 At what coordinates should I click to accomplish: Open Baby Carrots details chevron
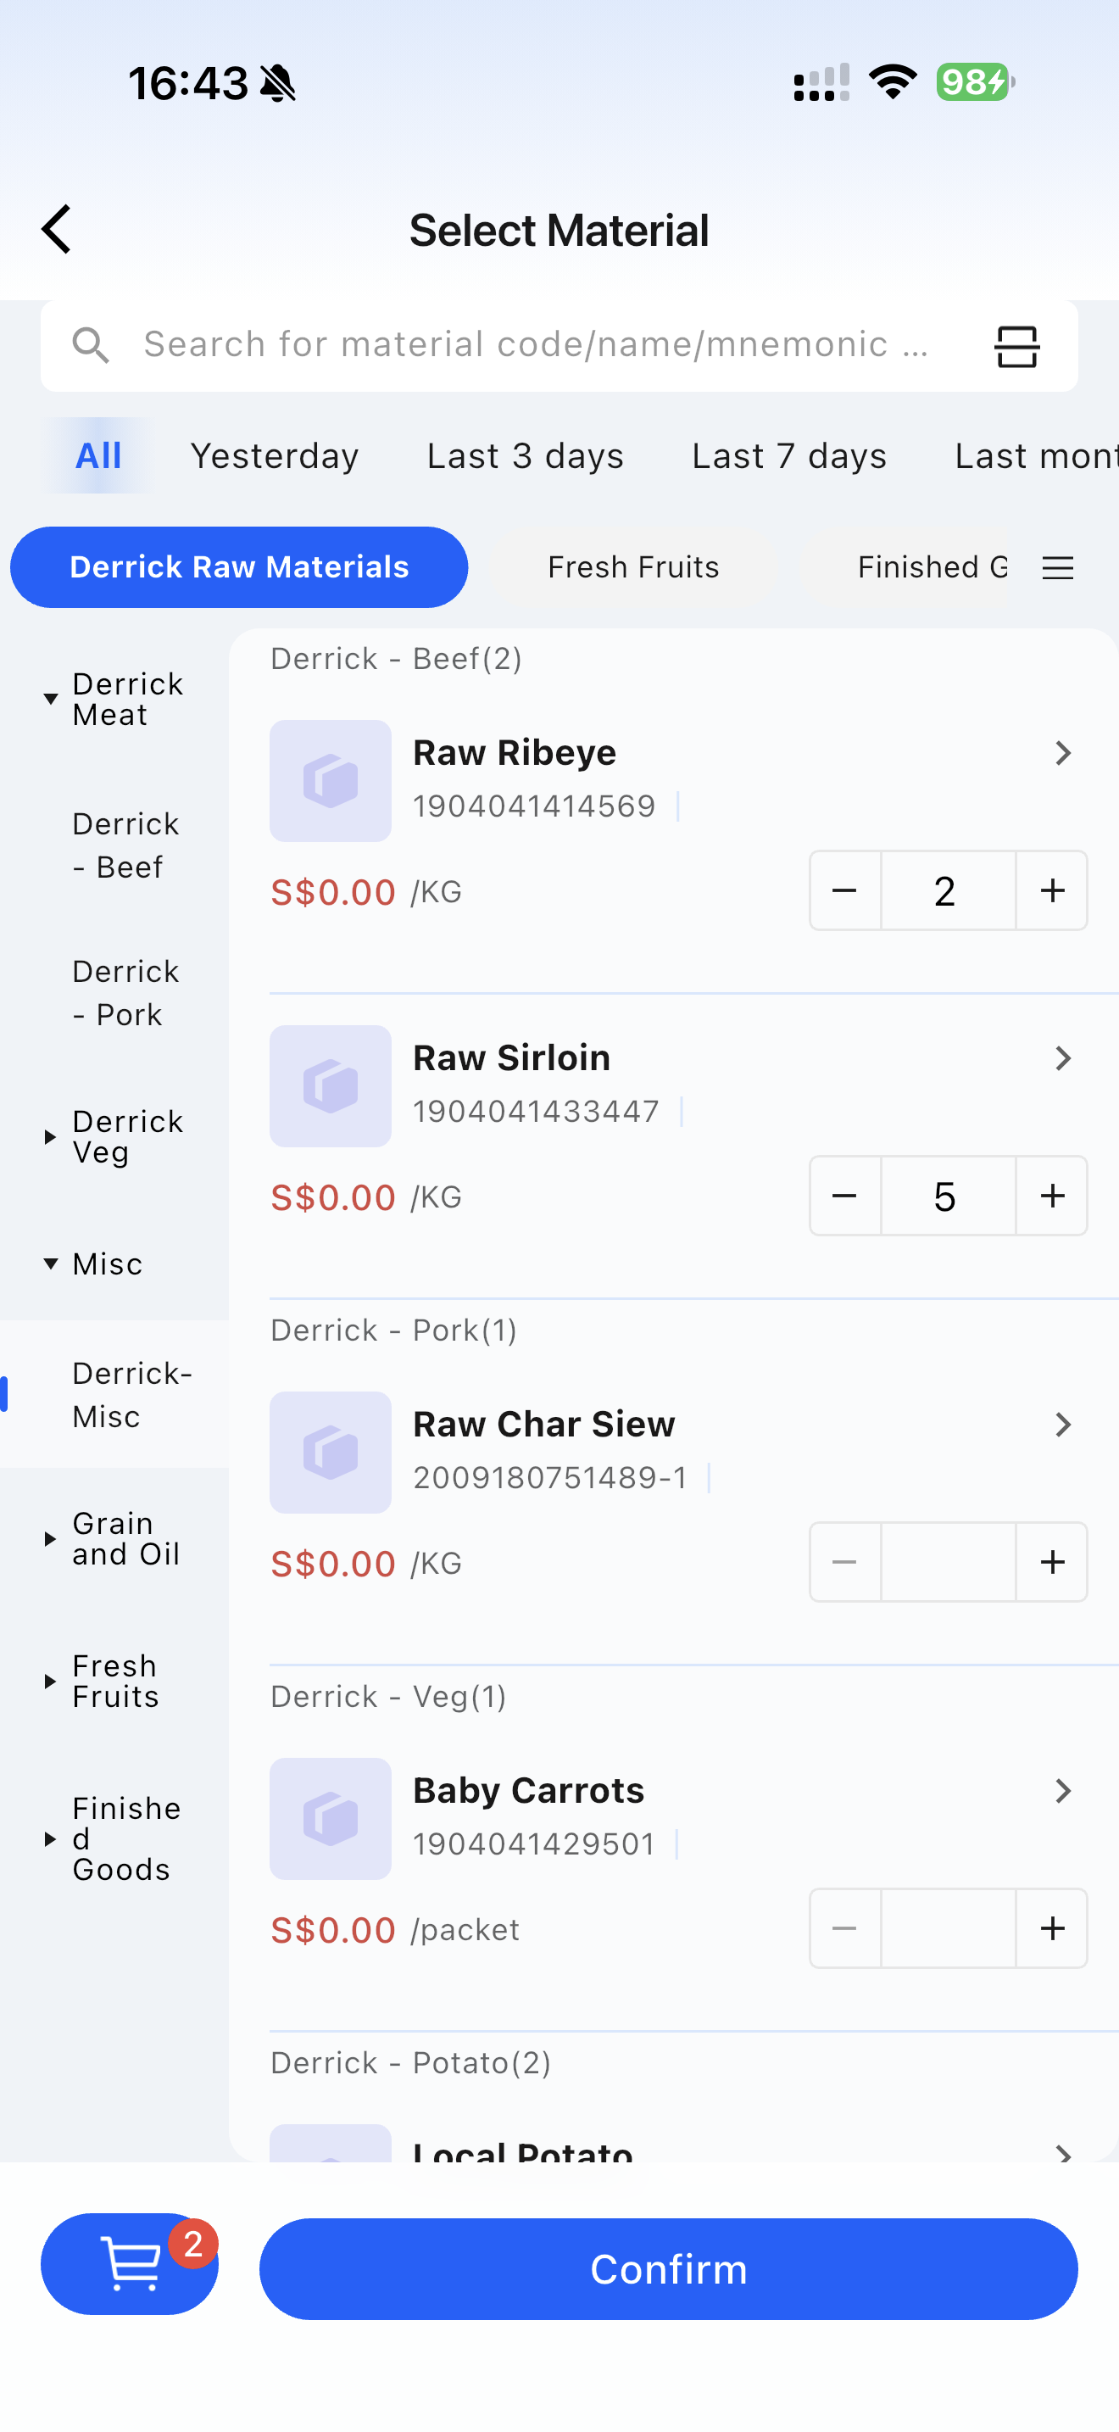pos(1062,1791)
